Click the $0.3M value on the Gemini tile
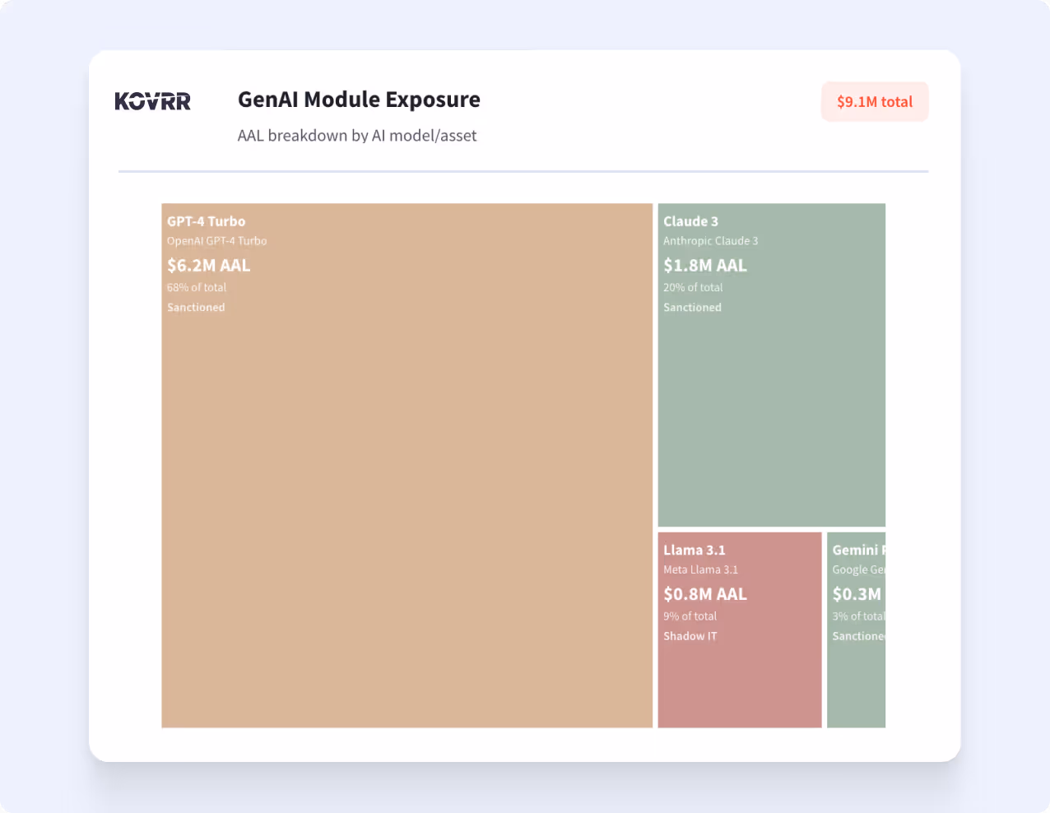1050x813 pixels. pyautogui.click(x=856, y=593)
